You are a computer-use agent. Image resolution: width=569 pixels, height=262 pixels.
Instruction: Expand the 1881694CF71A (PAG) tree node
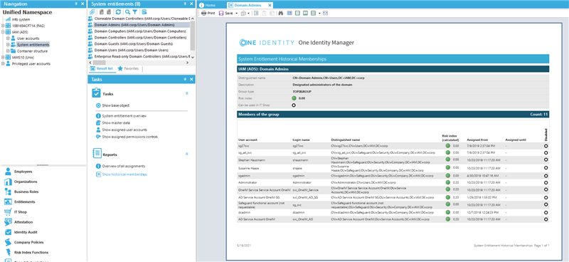[3, 26]
